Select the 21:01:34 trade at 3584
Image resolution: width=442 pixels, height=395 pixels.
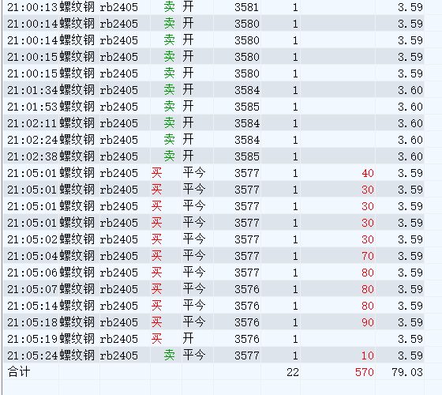pyautogui.click(x=213, y=90)
